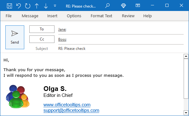The width and height of the screenshot is (189, 116).
Task: Click the subject field RE: Please check
Action: (72, 49)
